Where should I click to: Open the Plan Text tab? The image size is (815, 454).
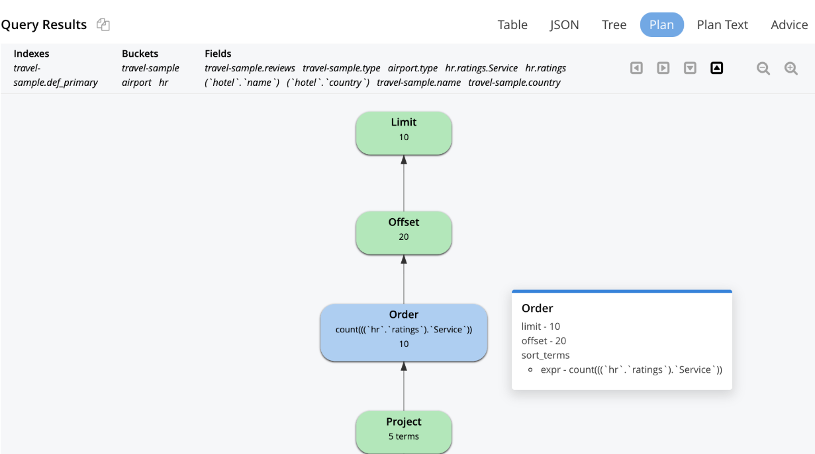pos(722,25)
